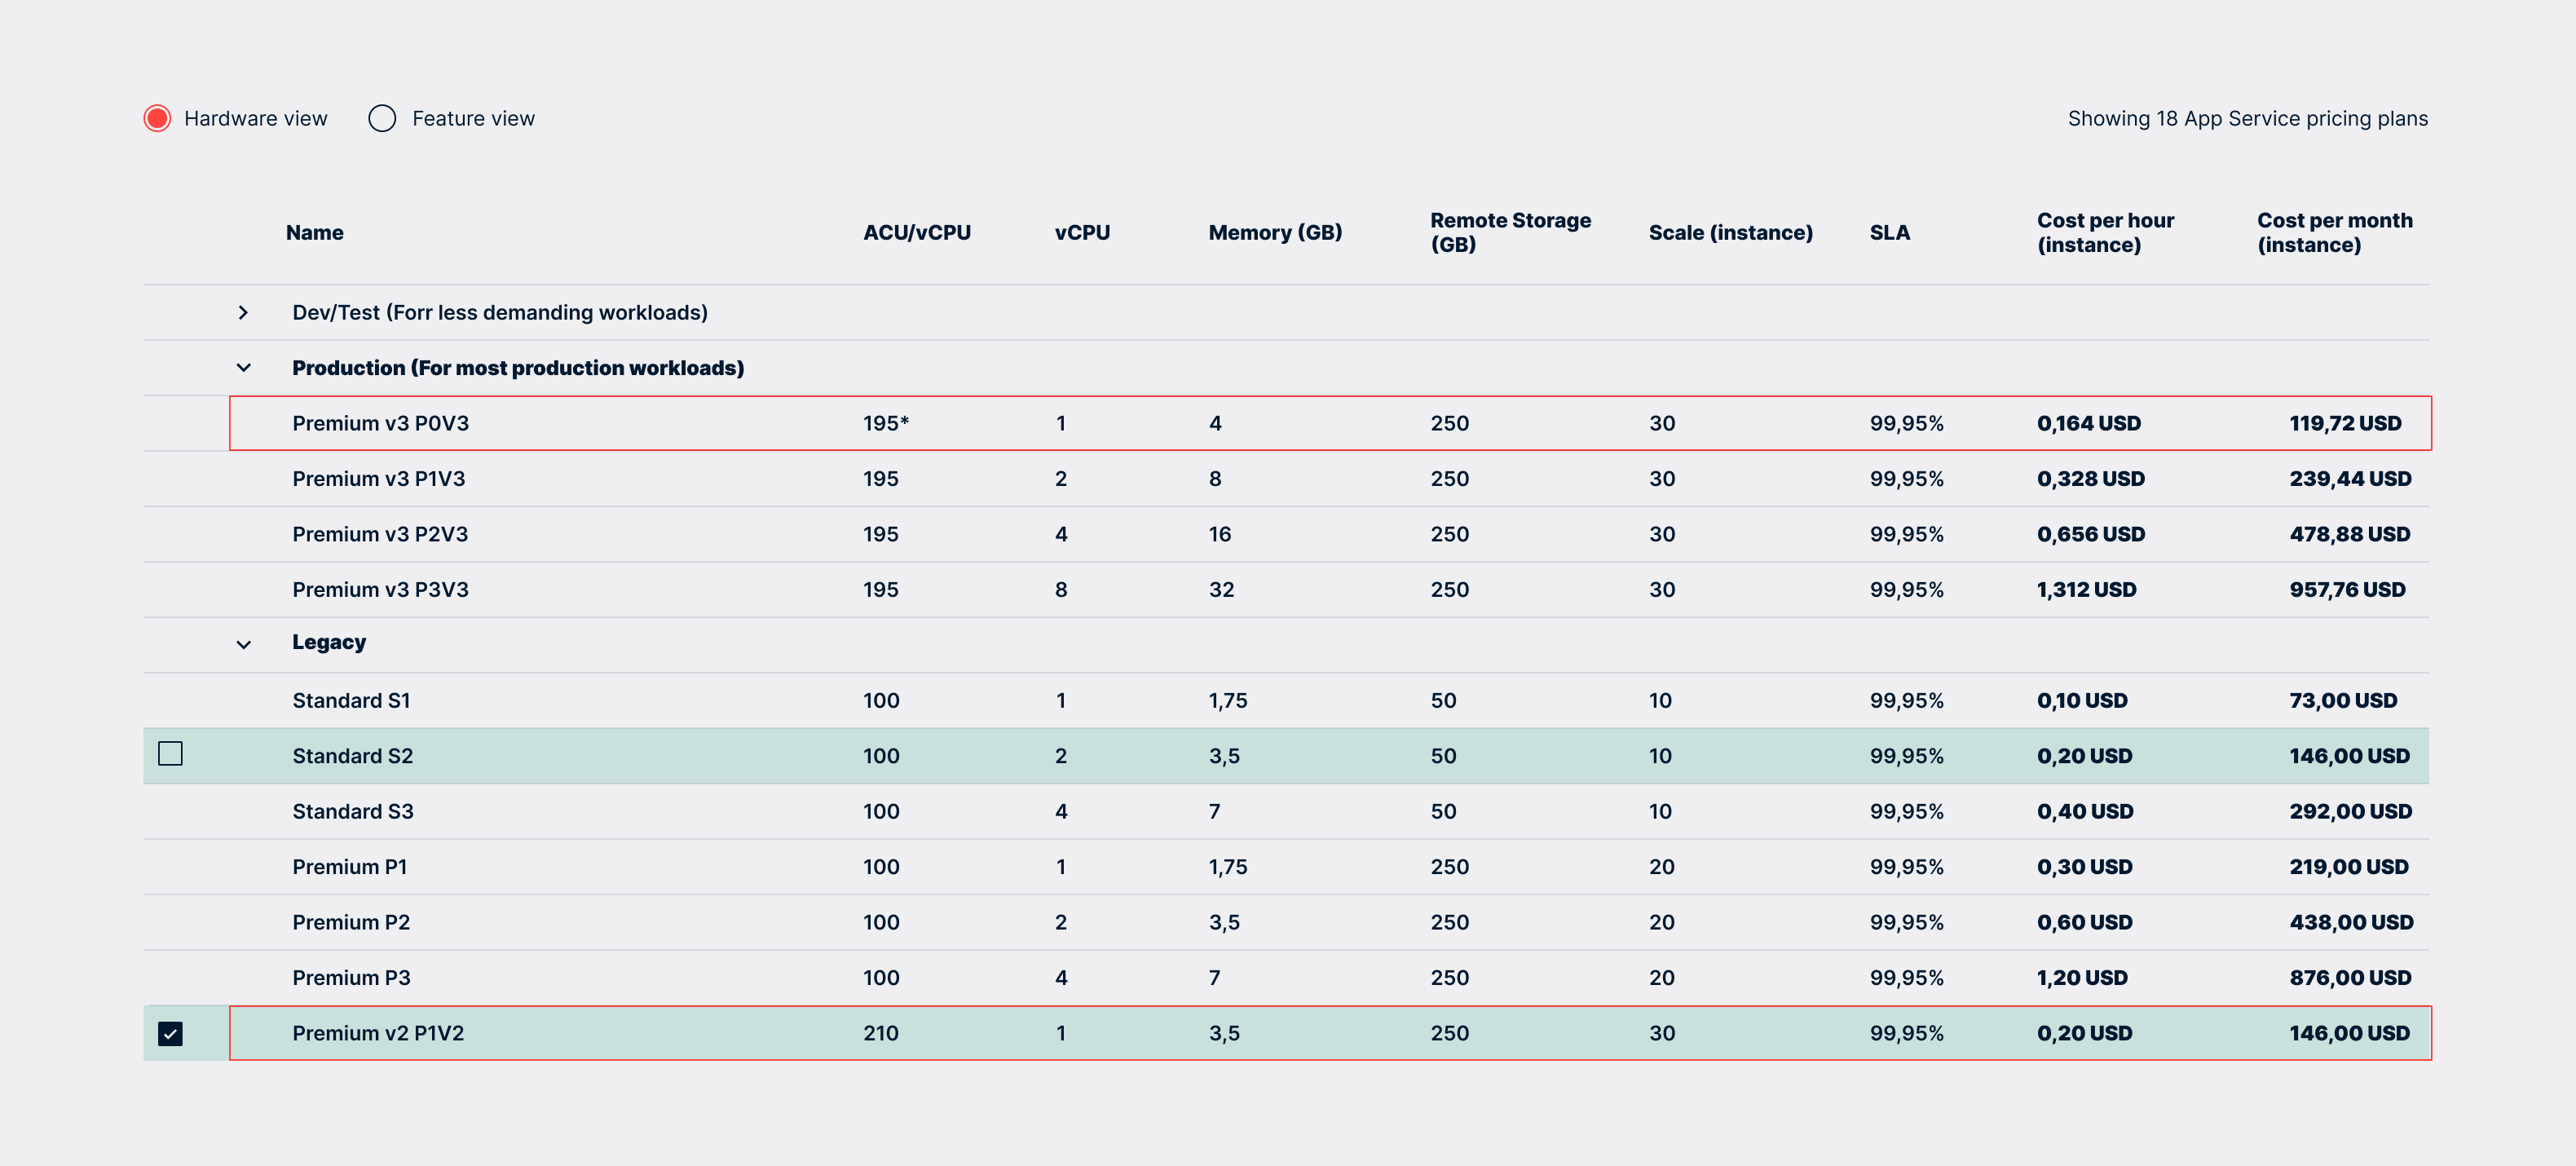Click the Premium v3 P3V3 plan name
This screenshot has width=2576, height=1166.
click(380, 590)
